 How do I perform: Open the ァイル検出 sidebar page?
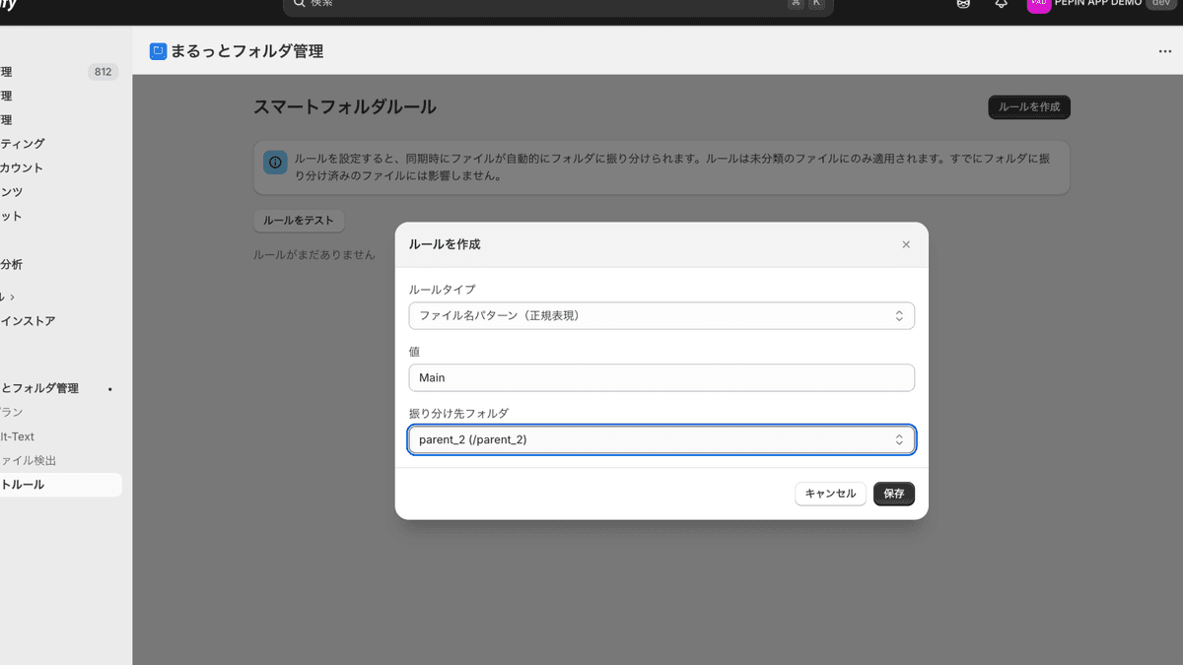pyautogui.click(x=28, y=460)
